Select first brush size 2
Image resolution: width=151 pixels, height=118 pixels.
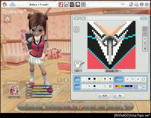coord(84,80)
